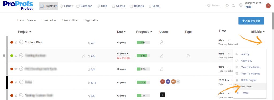Image resolution: width=274 pixels, height=100 pixels.
Task: Expand the Tags: All filter
Action: click(x=91, y=20)
